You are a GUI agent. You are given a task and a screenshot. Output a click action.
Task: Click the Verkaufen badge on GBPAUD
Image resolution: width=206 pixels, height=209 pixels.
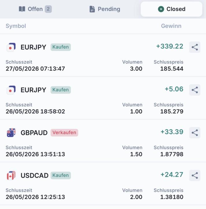point(64,133)
